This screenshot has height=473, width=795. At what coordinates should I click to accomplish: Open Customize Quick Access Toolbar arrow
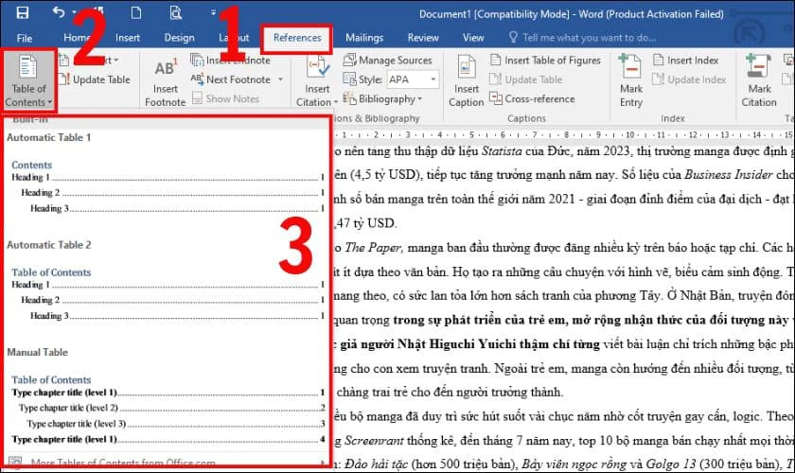pos(214,12)
